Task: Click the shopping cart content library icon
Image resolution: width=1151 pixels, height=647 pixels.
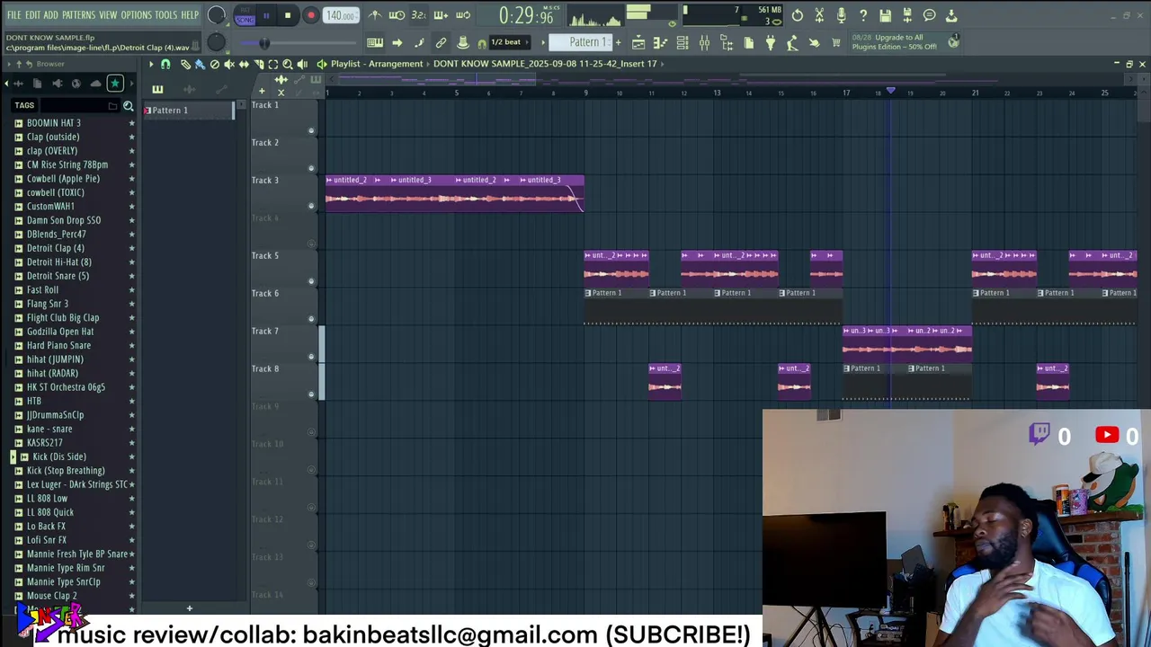Action: (836, 42)
